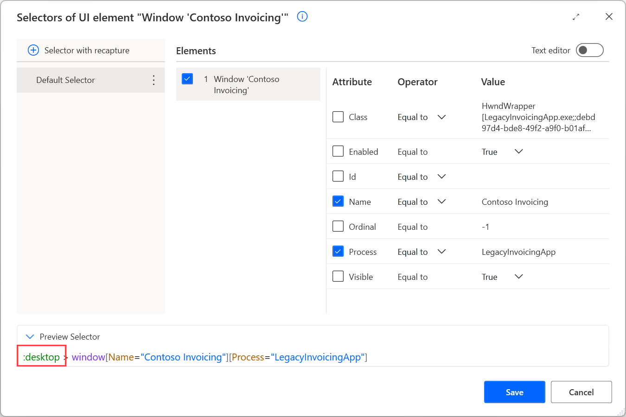Toggle the Text editor switch

coord(589,50)
